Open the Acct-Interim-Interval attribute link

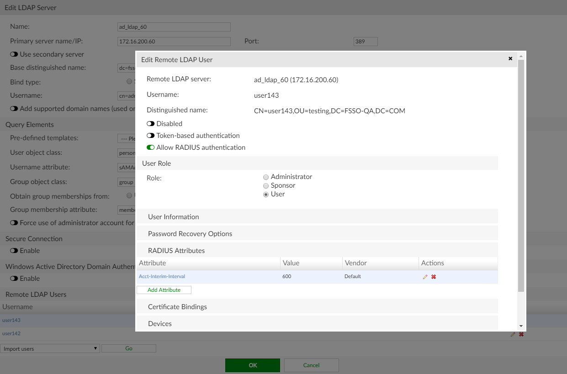click(x=162, y=277)
